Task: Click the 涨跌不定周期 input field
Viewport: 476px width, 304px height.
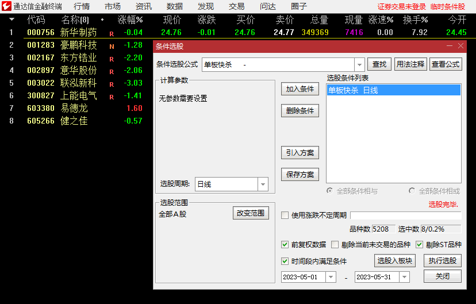Action: coord(406,216)
